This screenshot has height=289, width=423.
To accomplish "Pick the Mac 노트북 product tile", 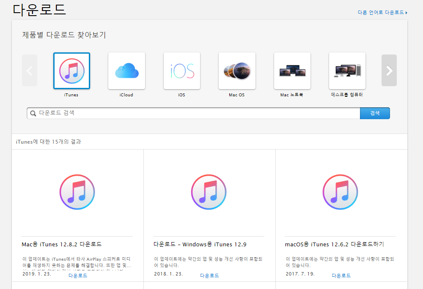I will coord(292,71).
